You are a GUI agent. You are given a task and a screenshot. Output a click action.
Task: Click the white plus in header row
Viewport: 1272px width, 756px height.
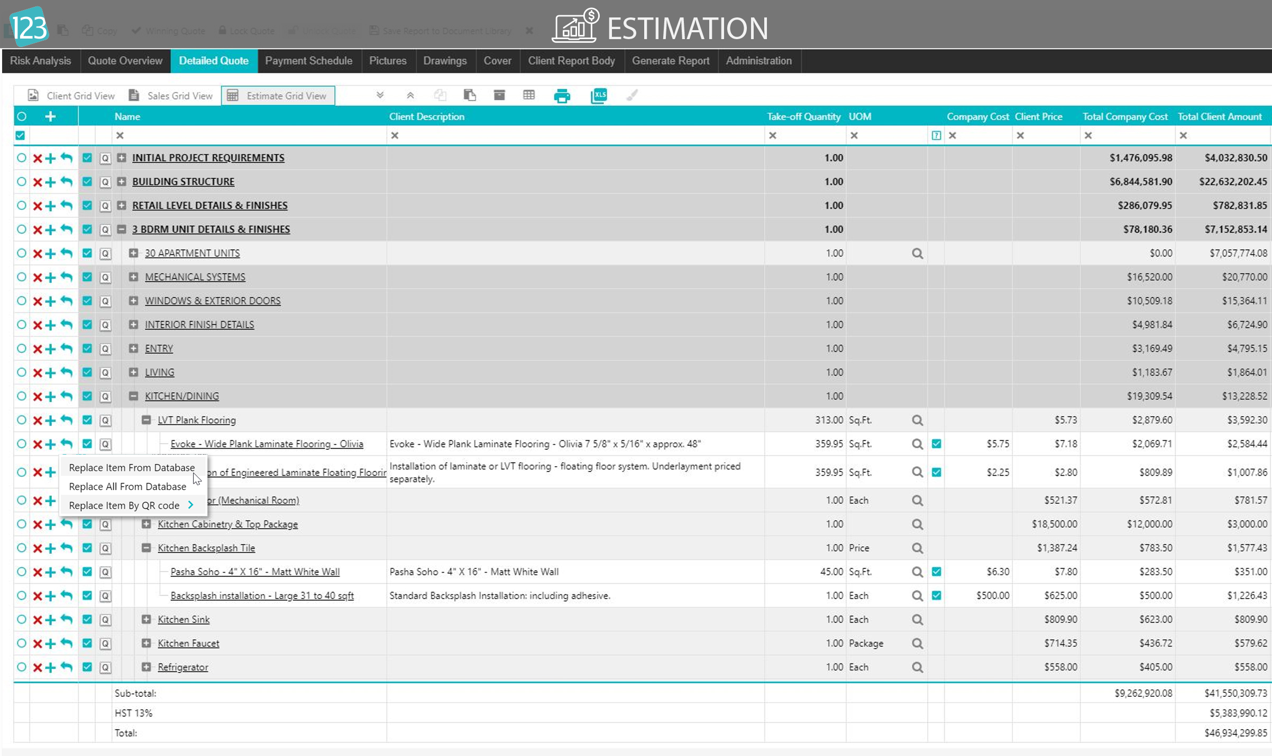click(50, 116)
